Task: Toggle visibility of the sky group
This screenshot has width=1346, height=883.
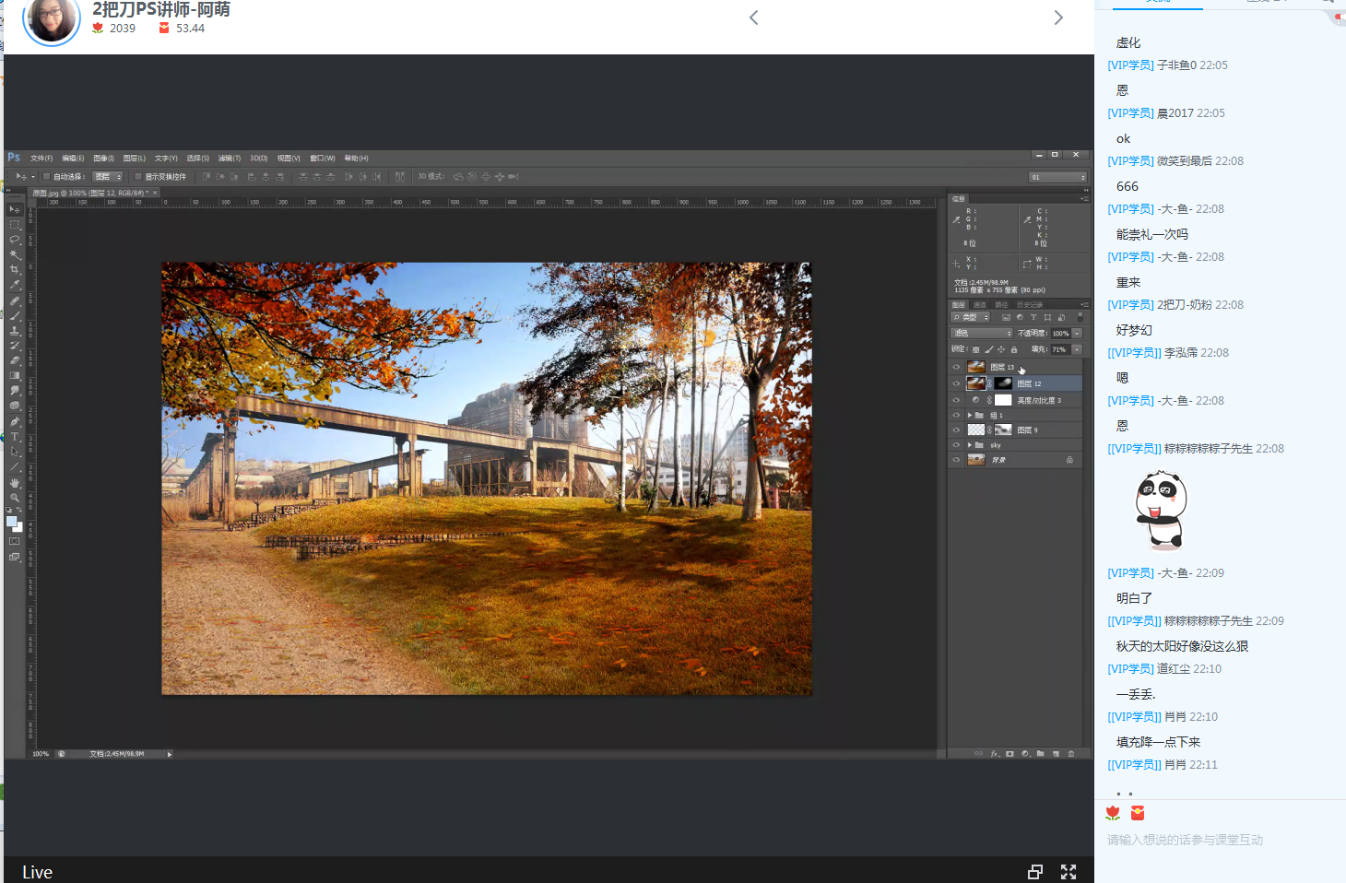Action: (956, 445)
